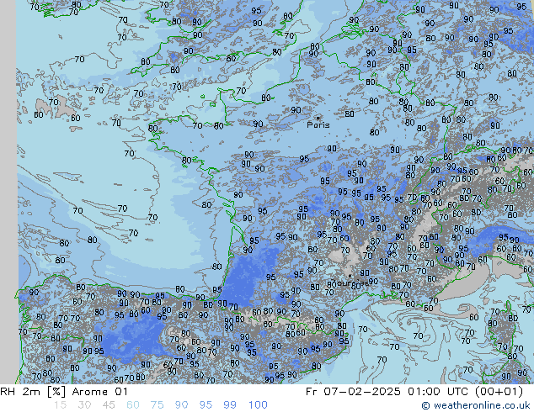Click legend value 15
This screenshot has width=534, height=412.
click(60, 405)
